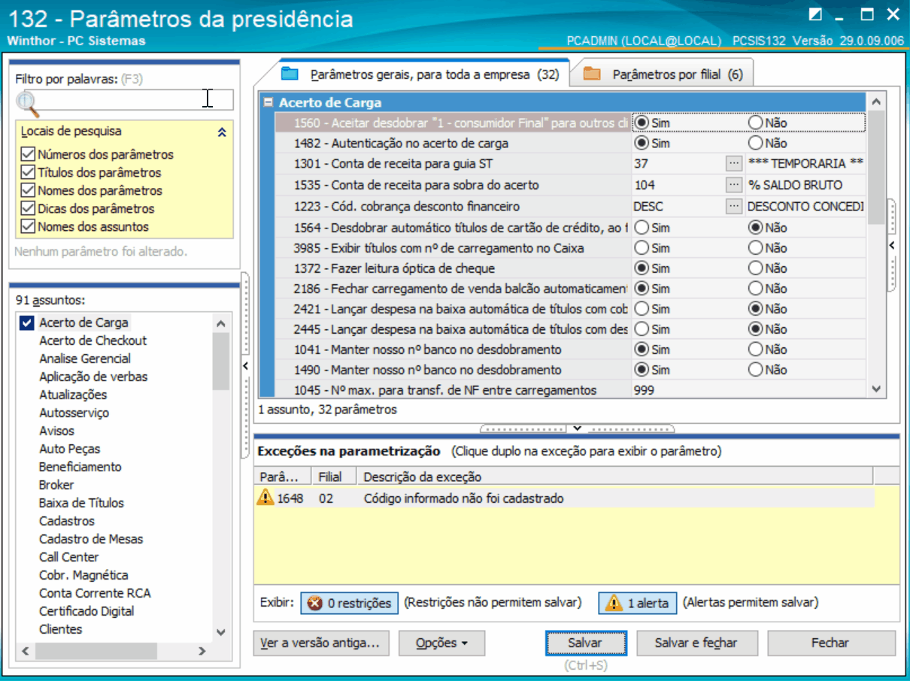Click the down arrow of the subjects list scrollbar
Image resolution: width=910 pixels, height=681 pixels.
tap(220, 633)
